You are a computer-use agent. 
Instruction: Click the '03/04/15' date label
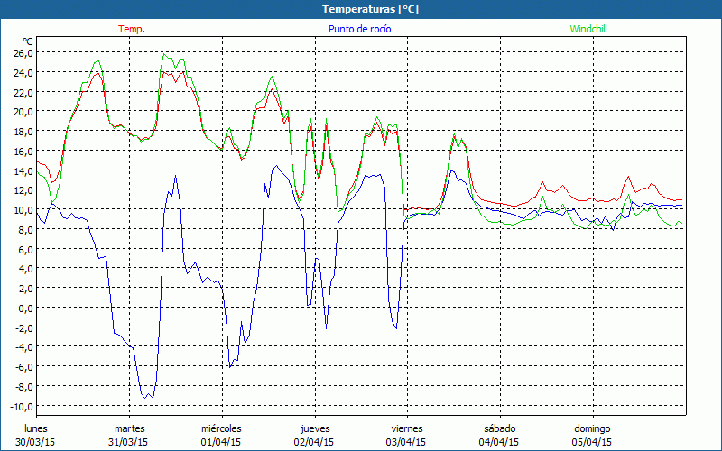(406, 442)
